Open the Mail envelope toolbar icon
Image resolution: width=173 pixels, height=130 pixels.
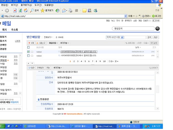tap(64, 11)
